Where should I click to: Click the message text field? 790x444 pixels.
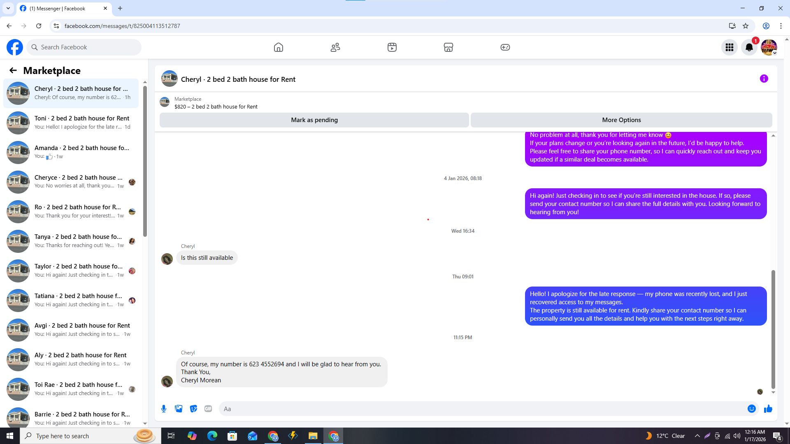(x=481, y=409)
